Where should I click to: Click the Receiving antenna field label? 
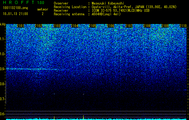(69, 14)
